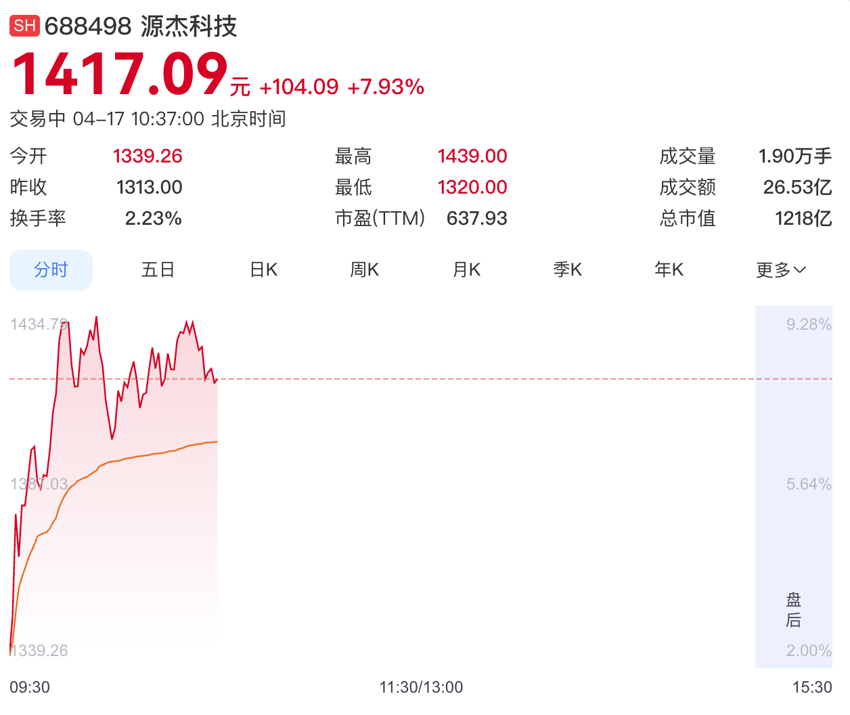The image size is (850, 715).
Task: Click the 总市值 market cap figure
Action: (x=804, y=218)
